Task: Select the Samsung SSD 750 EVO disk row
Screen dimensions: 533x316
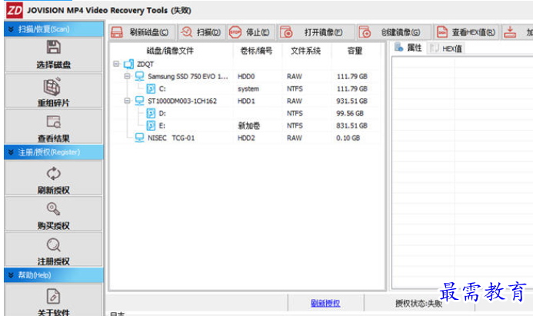Action: 247,76
